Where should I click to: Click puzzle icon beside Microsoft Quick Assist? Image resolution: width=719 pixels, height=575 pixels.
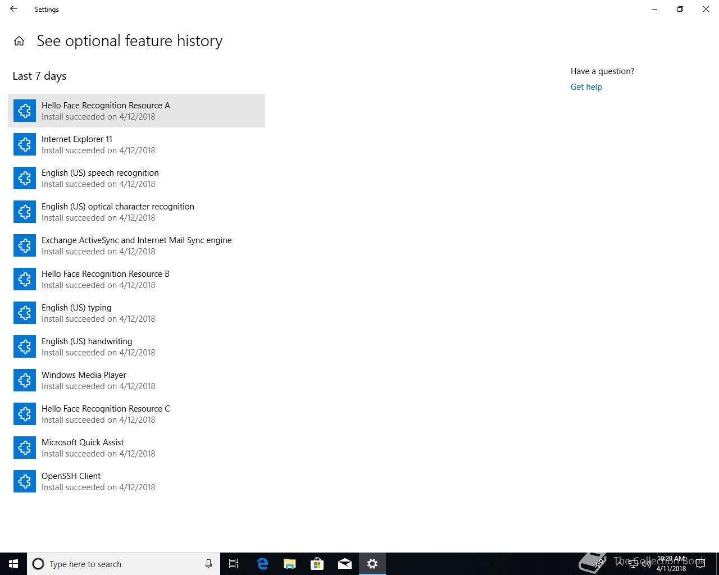pyautogui.click(x=25, y=448)
